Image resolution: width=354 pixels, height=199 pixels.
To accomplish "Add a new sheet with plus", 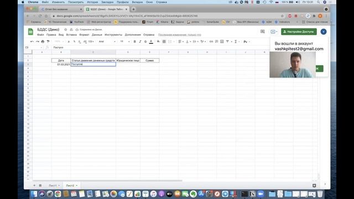I will (34, 186).
